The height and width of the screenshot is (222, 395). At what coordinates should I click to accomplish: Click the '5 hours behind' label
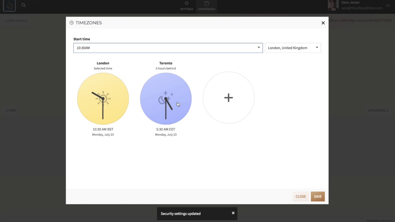pos(166,68)
